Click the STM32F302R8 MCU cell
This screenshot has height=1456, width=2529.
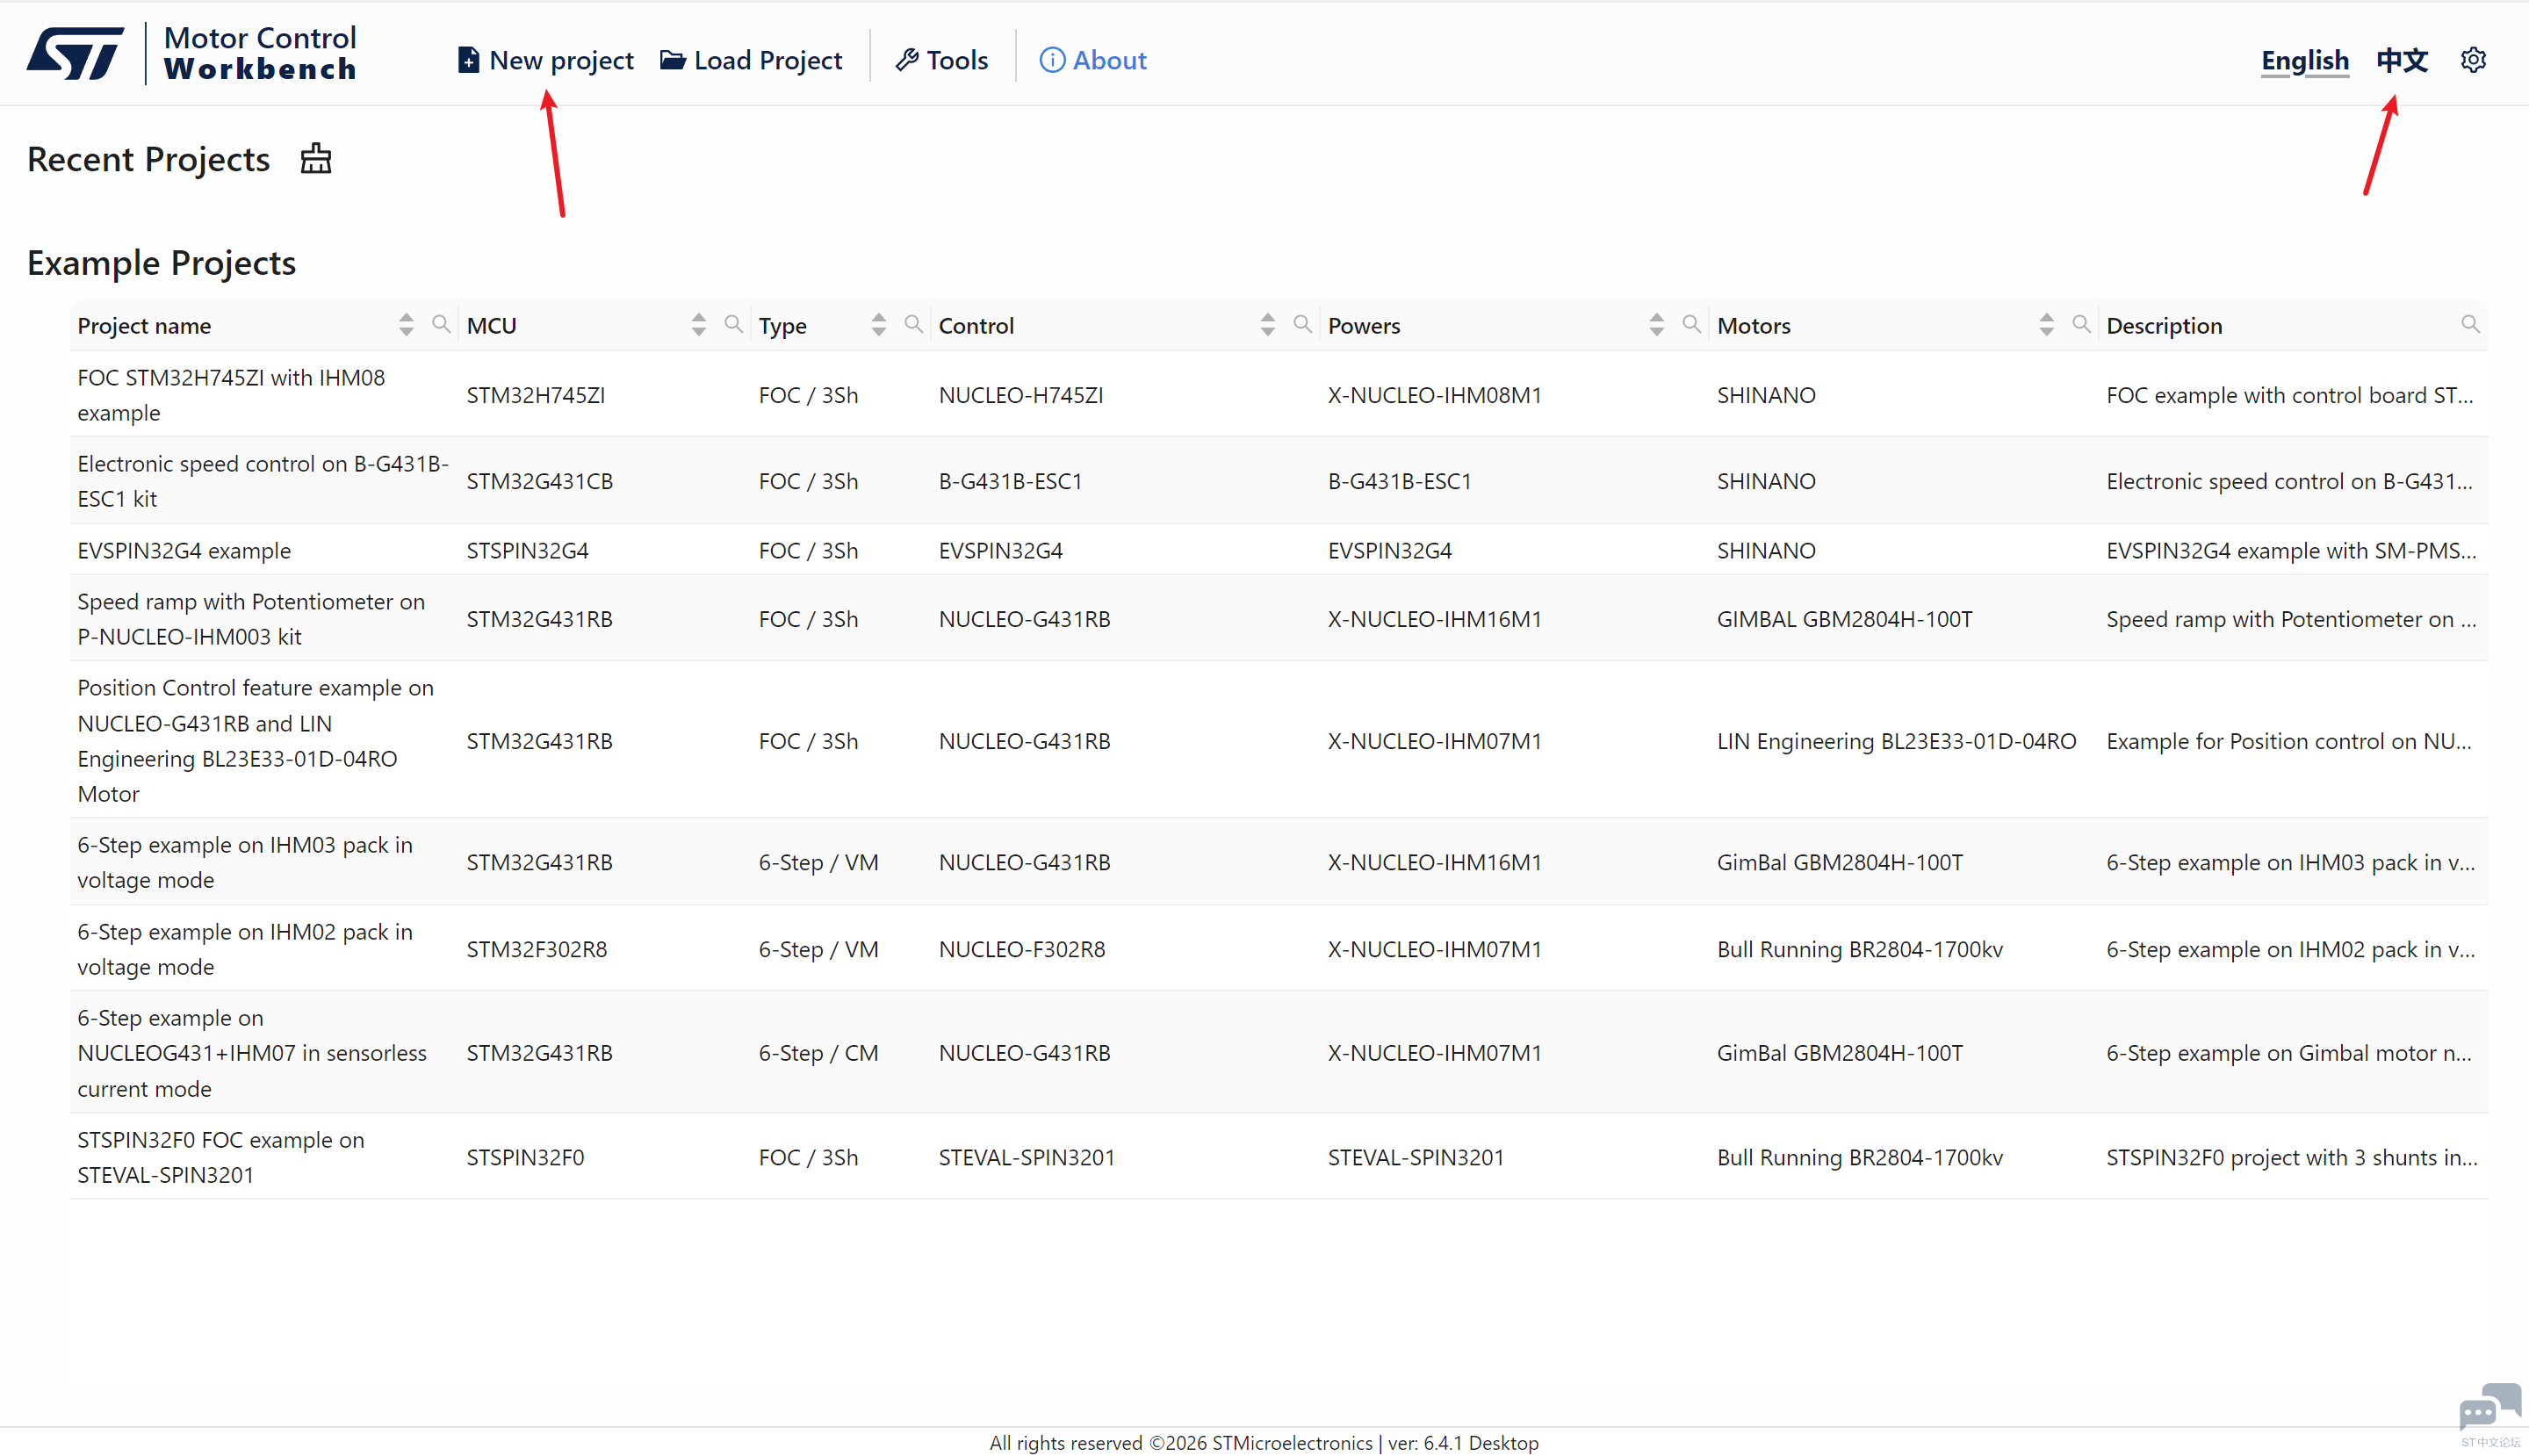tap(537, 949)
